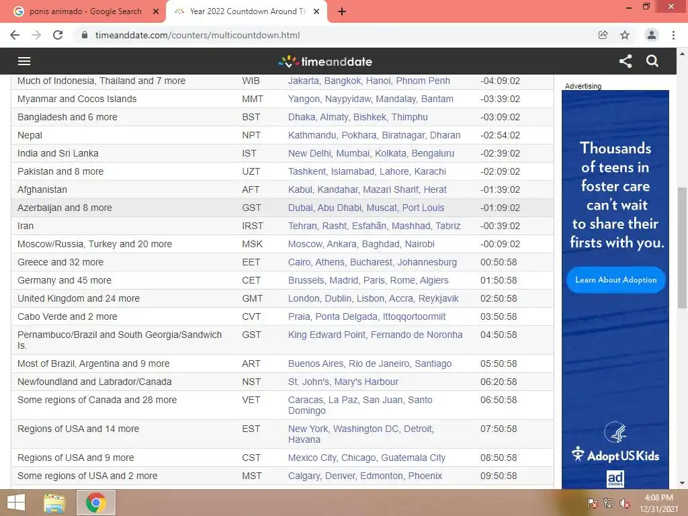Viewport: 688px width, 516px height.
Task: Open File Explorer from the taskbar
Action: [x=54, y=503]
